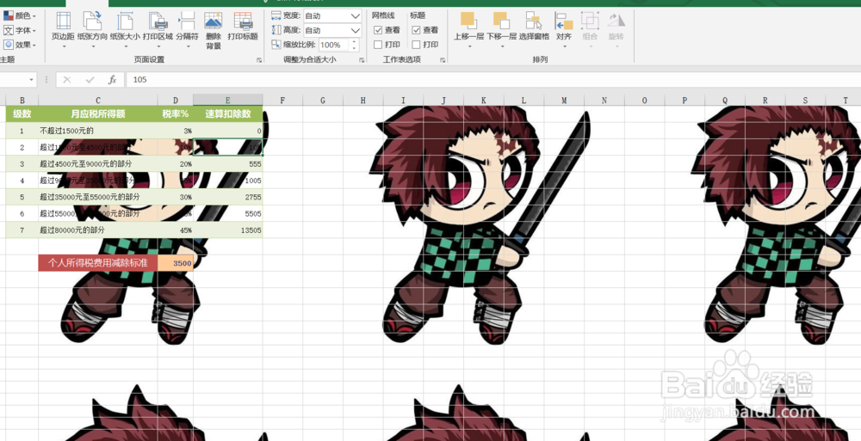Click cell 超过35000元至55000元的部分
This screenshot has height=441, width=861.
coord(98,197)
